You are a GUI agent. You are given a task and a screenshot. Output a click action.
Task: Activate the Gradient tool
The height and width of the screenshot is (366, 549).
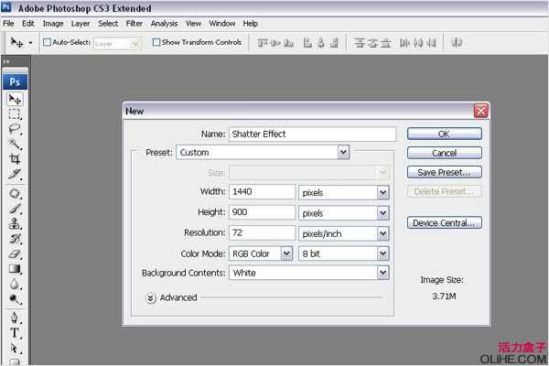[15, 268]
